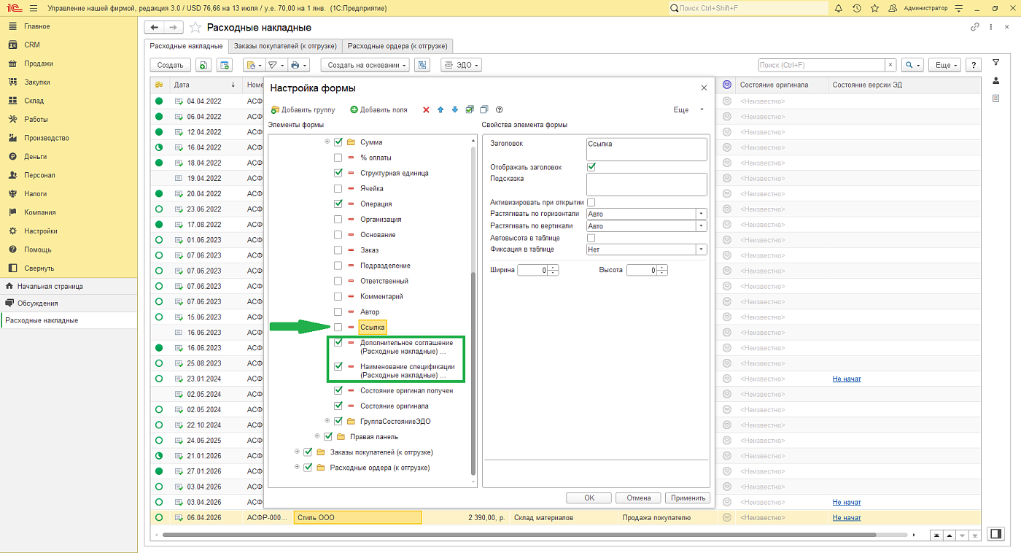Open the history clock icon
The image size is (1021, 553).
(x=856, y=8)
